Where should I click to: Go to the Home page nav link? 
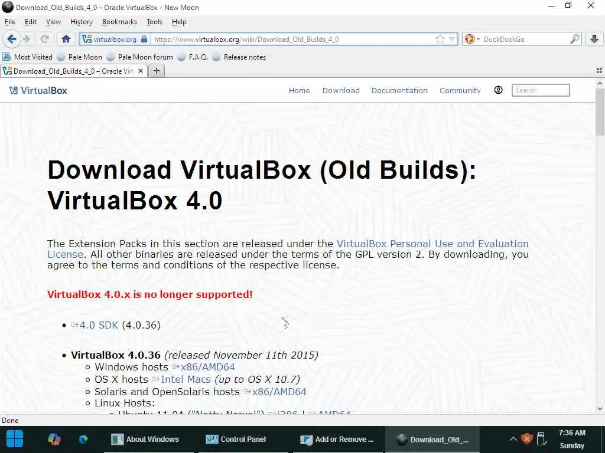(300, 90)
